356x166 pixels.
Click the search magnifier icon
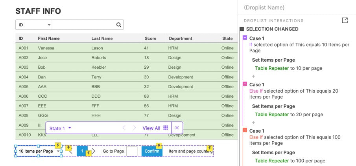tap(119, 25)
